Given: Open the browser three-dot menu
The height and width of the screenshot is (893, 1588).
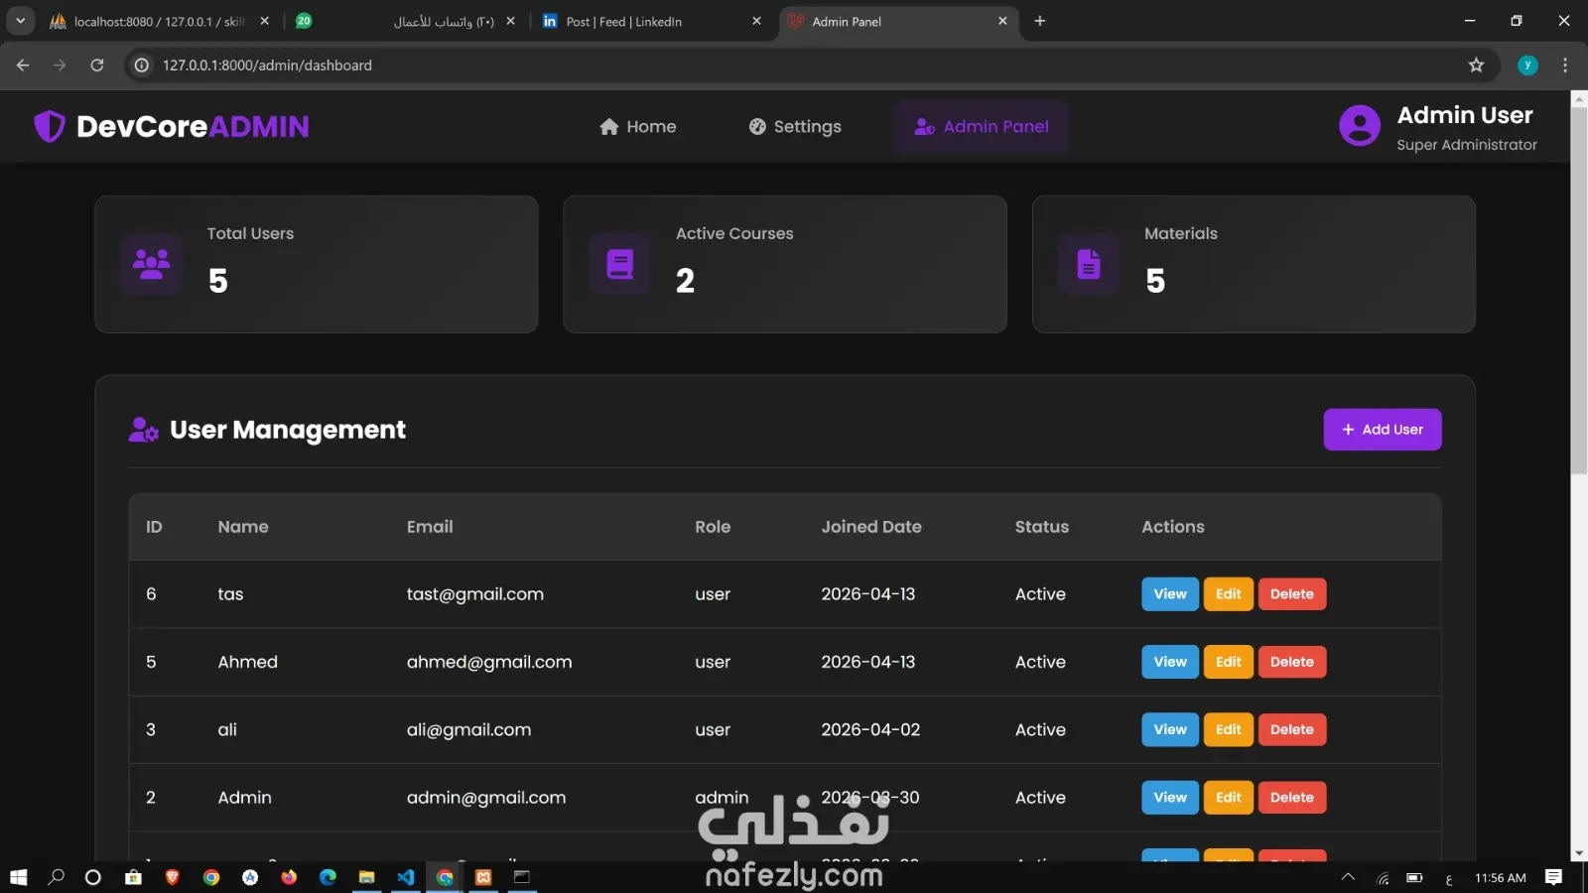Looking at the screenshot, I should tap(1565, 65).
